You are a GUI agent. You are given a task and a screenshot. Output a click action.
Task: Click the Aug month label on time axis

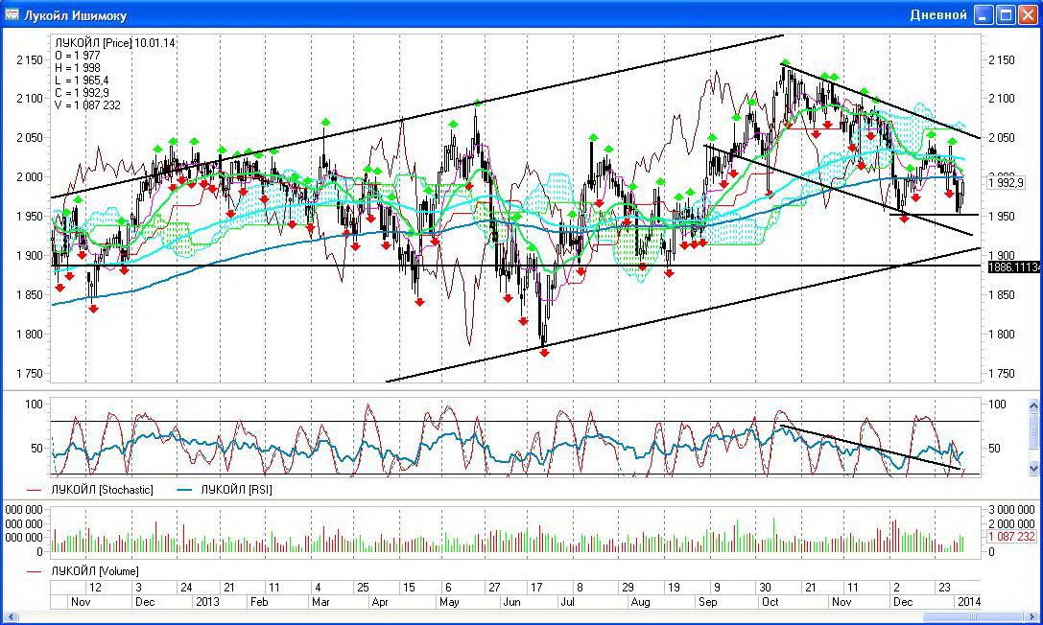click(640, 602)
